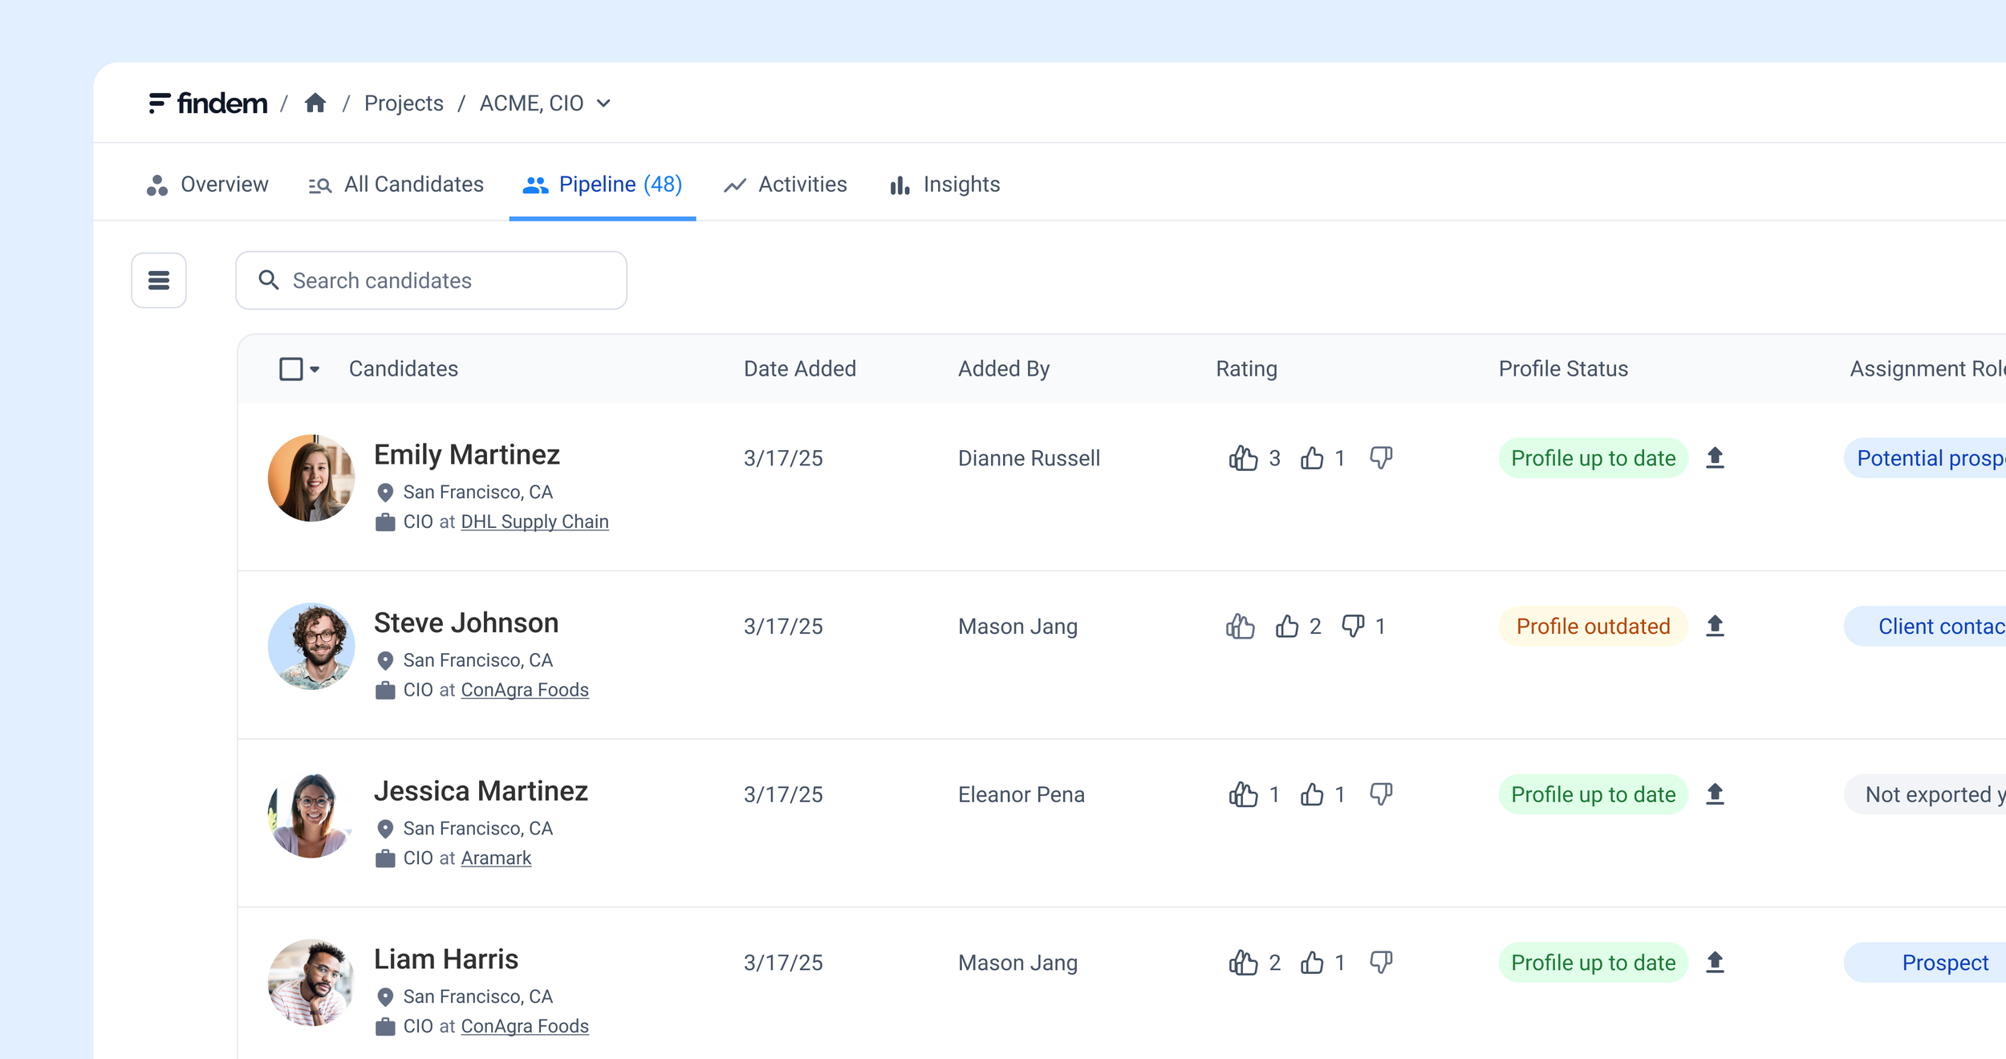The image size is (2006, 1059).
Task: Open select-all checkbox dropdown arrow
Action: [x=315, y=370]
